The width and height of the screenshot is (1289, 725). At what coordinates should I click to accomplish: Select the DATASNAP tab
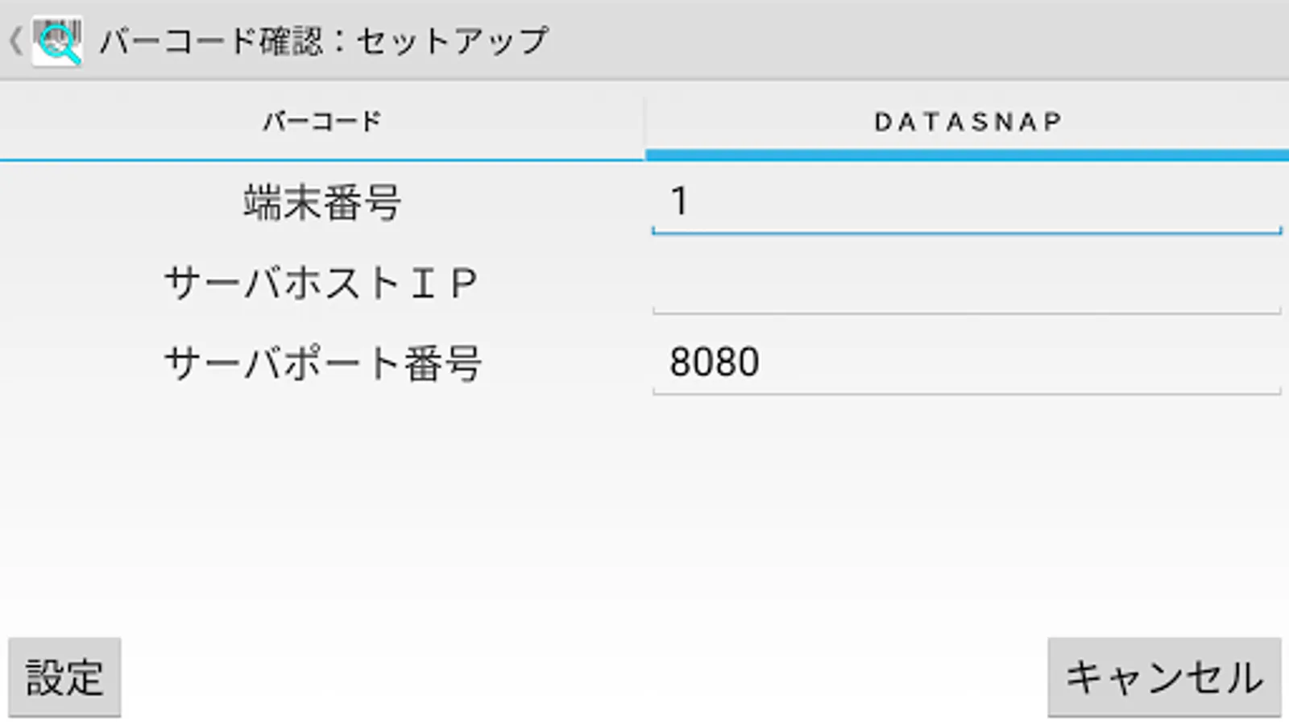click(x=967, y=121)
